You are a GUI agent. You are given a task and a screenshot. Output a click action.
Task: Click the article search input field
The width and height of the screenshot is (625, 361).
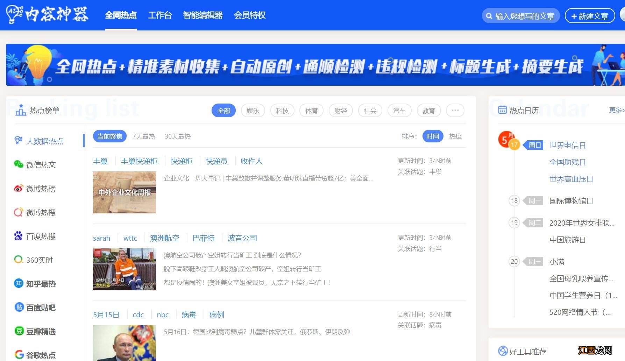[521, 16]
